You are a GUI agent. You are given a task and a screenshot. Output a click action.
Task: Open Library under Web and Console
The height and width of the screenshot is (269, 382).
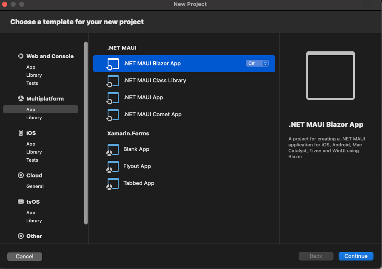(x=34, y=75)
